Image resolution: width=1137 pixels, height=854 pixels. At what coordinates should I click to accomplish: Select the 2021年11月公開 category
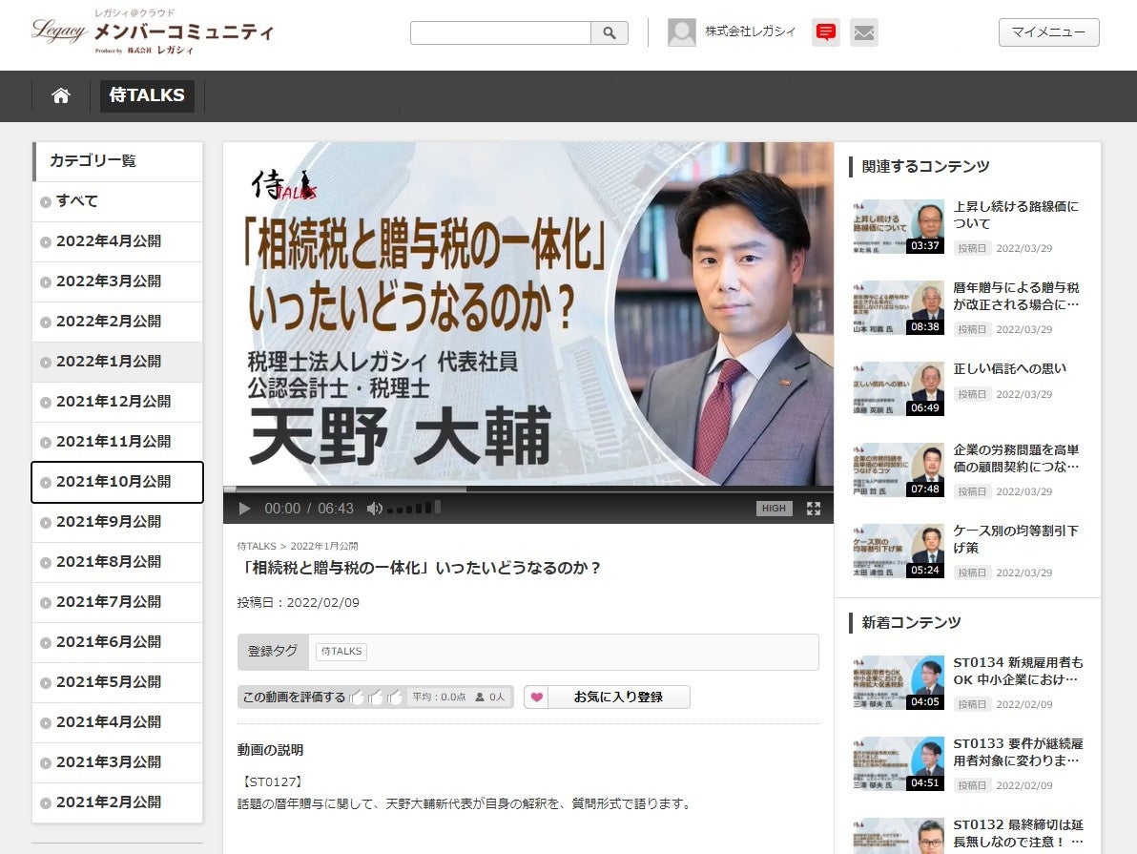(117, 442)
